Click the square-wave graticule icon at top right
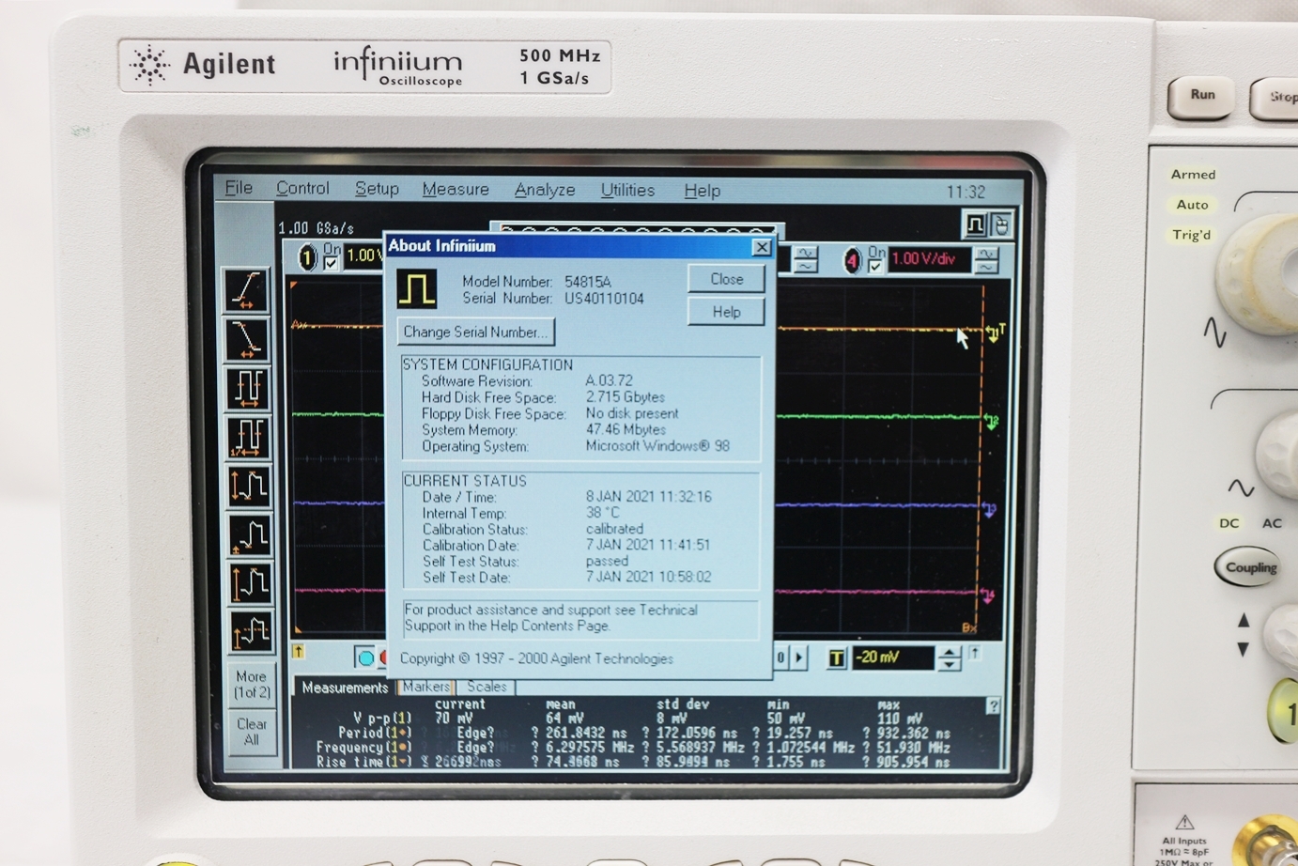 point(975,224)
